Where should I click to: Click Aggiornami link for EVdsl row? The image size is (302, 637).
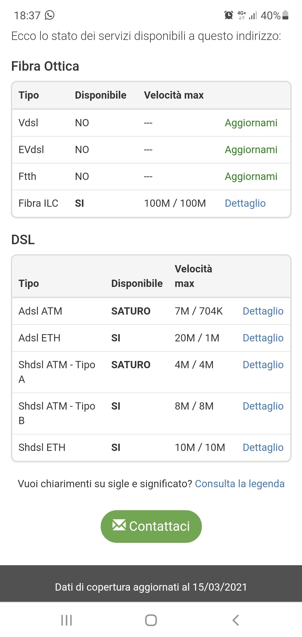[251, 150]
